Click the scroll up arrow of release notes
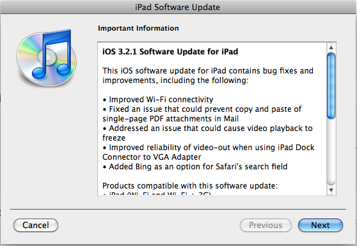 tap(331, 47)
